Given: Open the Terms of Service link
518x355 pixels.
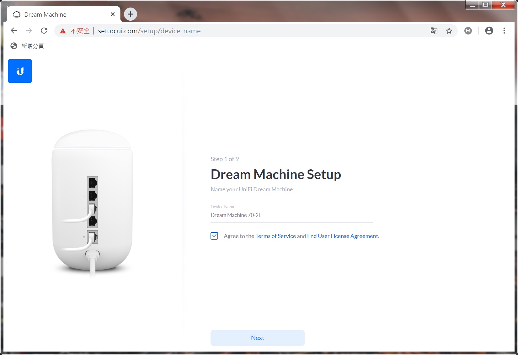Looking at the screenshot, I should click(275, 236).
